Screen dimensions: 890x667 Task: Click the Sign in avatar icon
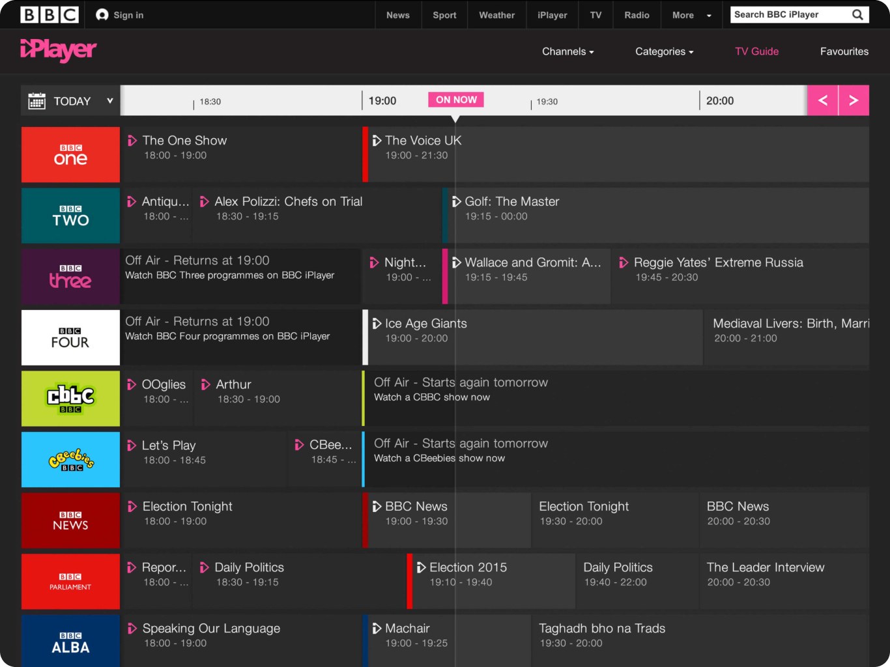pos(102,15)
